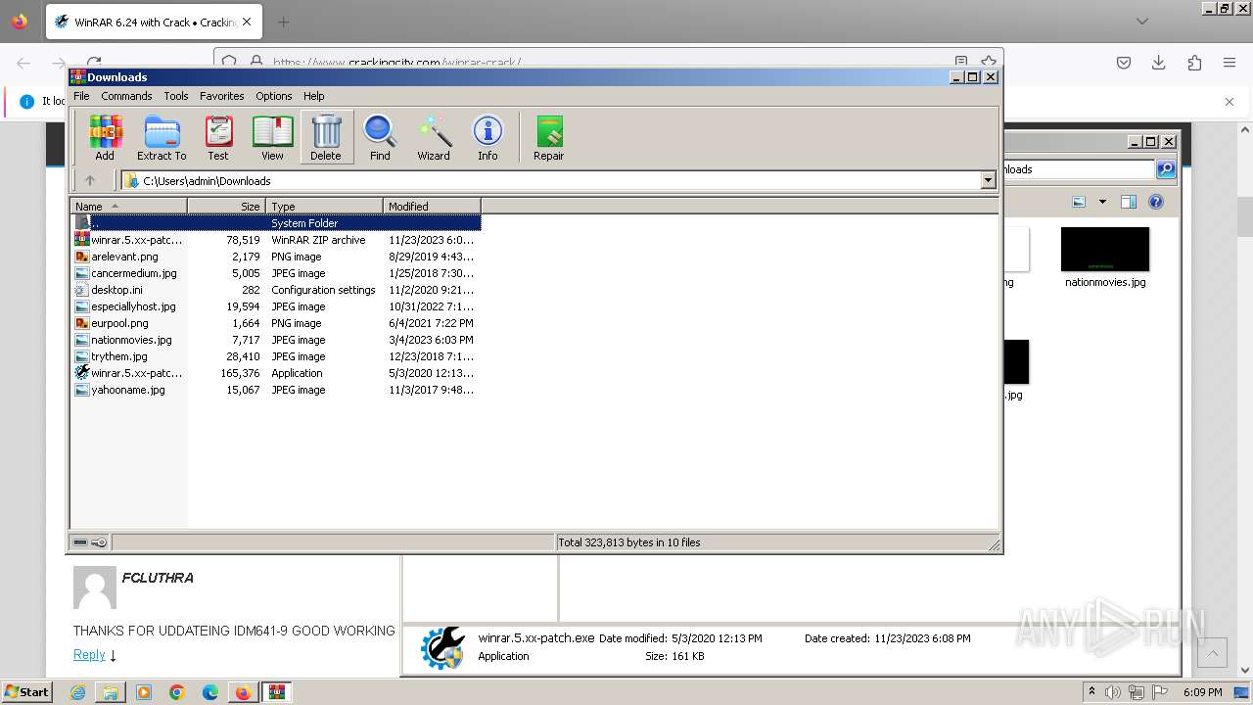This screenshot has height=705, width=1253.
Task: Open the Options menu
Action: pyautogui.click(x=274, y=96)
